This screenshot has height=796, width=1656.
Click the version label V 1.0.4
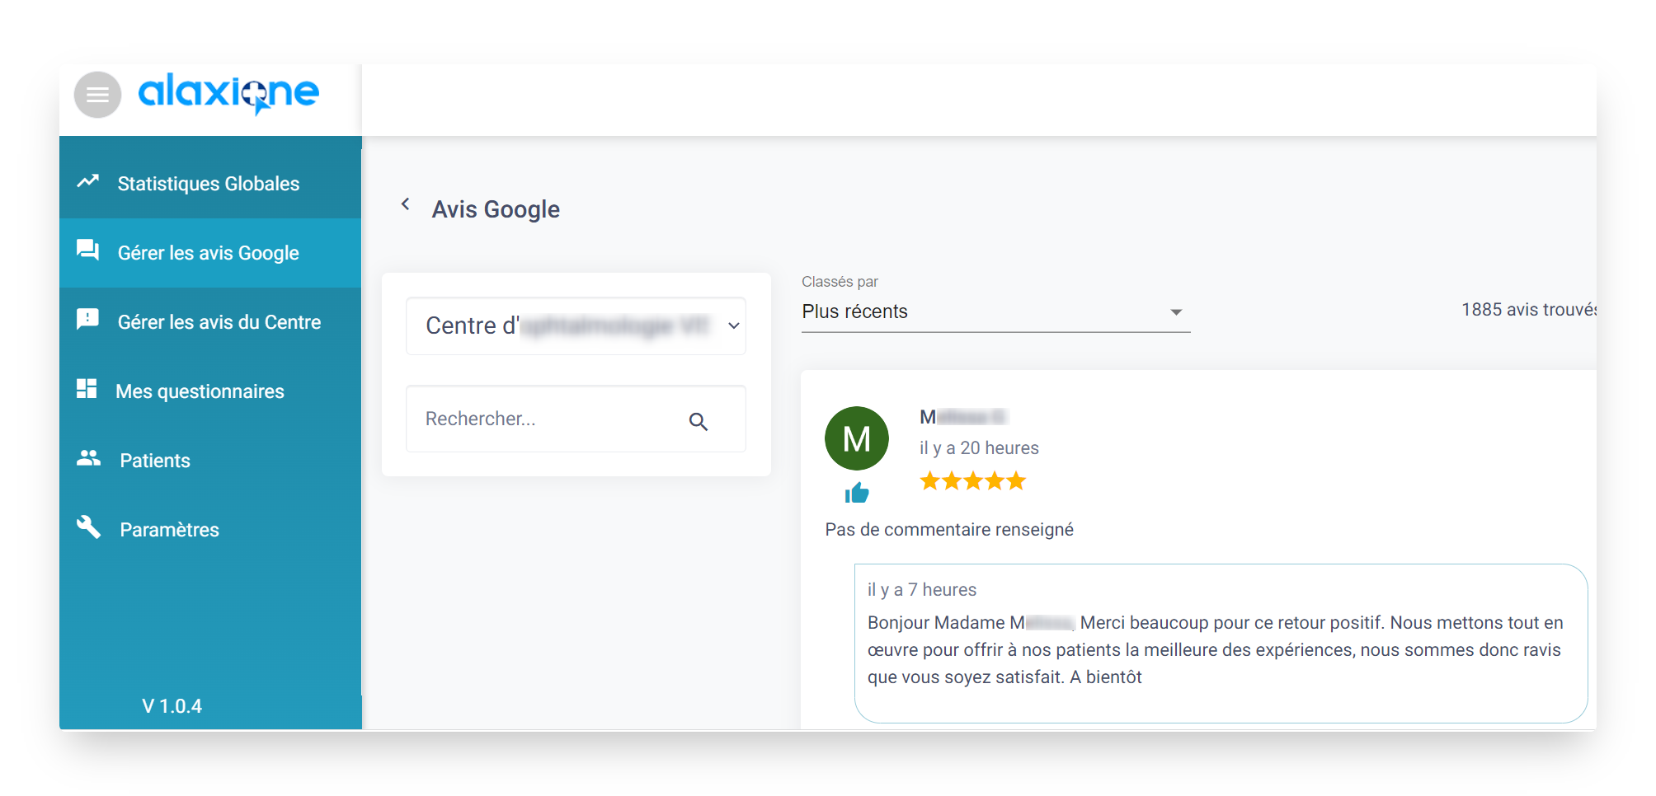pos(172,706)
